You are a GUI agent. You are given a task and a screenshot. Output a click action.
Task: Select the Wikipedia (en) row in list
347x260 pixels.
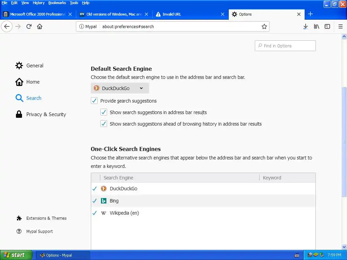click(x=203, y=213)
